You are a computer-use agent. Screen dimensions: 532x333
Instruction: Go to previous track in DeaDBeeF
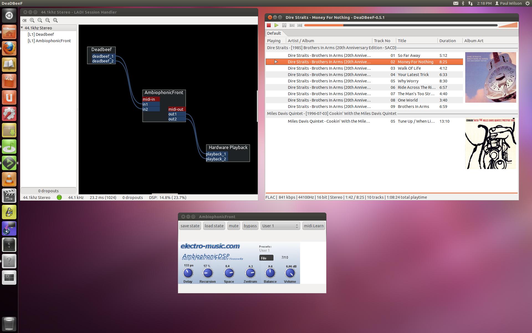292,25
